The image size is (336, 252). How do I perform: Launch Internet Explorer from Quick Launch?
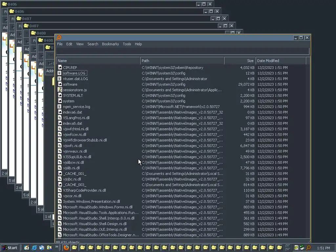coord(34,248)
